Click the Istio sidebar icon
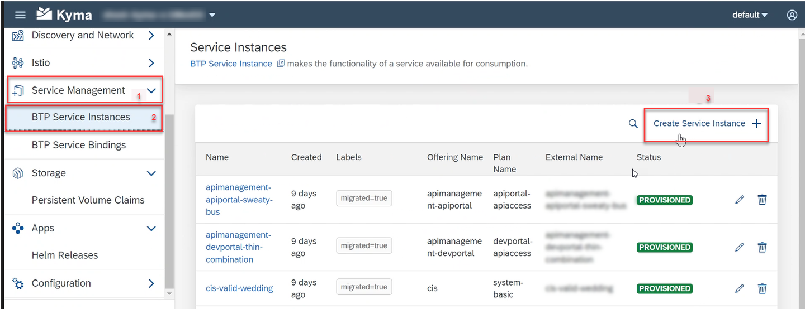The height and width of the screenshot is (309, 805). (18, 63)
